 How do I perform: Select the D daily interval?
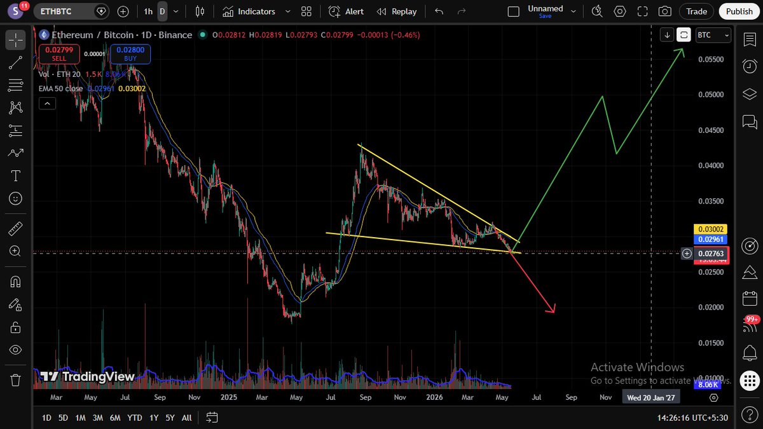(163, 11)
